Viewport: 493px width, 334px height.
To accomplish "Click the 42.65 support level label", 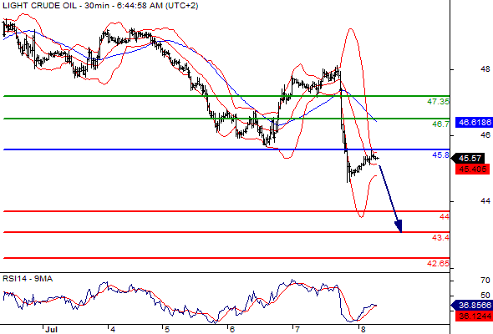I will tap(438, 263).
